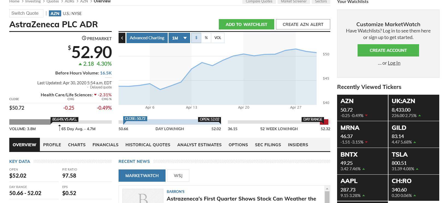Click the Create AZN Alert button
The width and height of the screenshot is (445, 203).
[x=303, y=24]
